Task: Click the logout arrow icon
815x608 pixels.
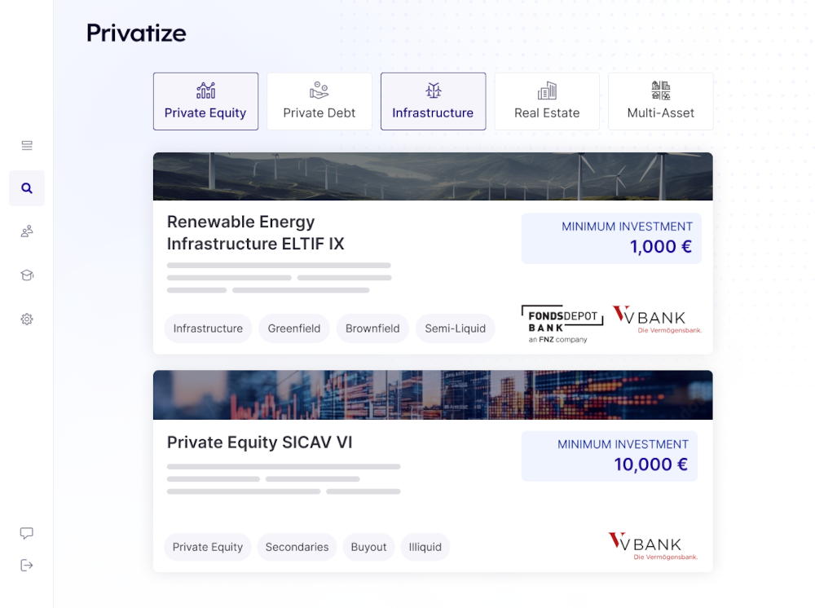Action: [x=26, y=565]
